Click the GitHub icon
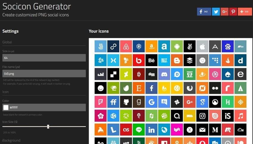The image size is (253, 144). coord(126,102)
